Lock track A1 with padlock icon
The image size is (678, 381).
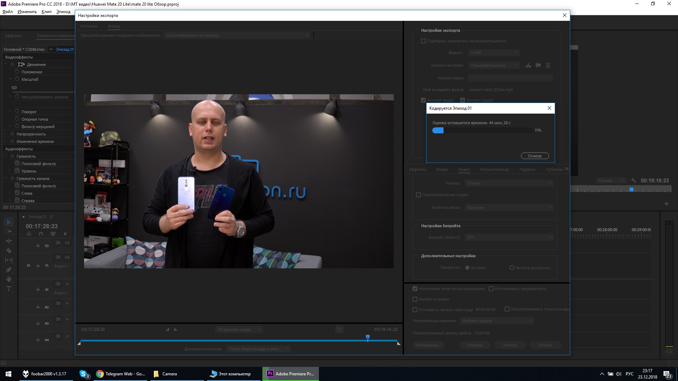(38, 289)
